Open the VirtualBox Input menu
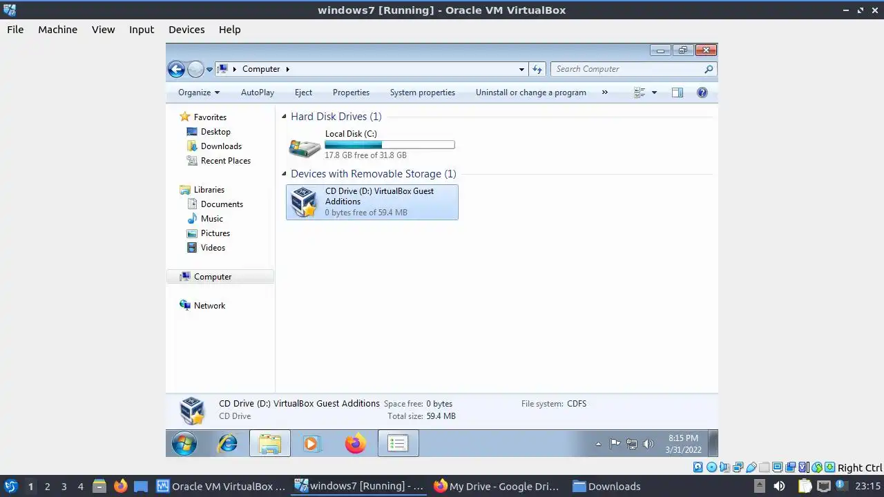The height and width of the screenshot is (497, 884). [x=142, y=30]
